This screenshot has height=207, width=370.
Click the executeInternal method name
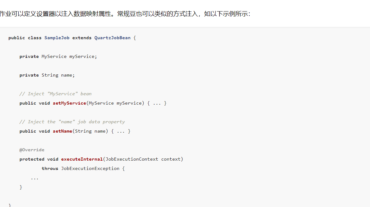[x=82, y=159]
